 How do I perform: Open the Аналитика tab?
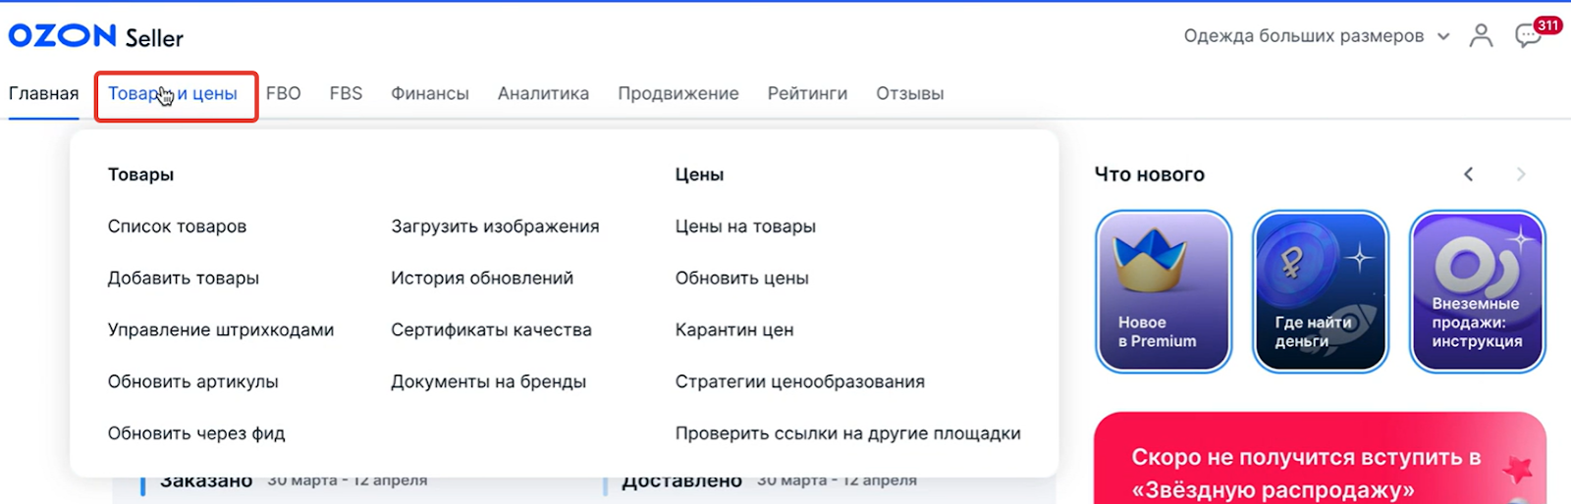543,94
